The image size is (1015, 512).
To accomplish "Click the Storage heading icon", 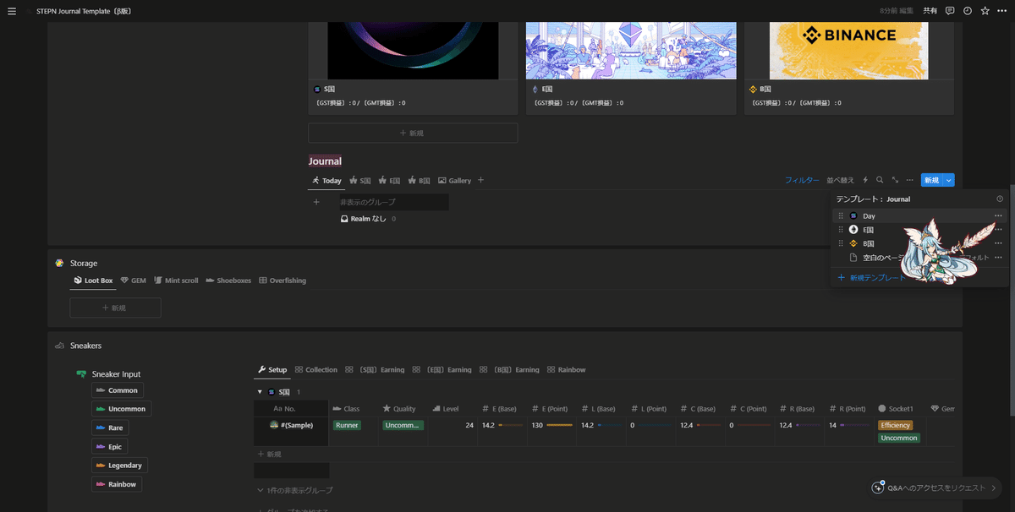I will click(59, 263).
